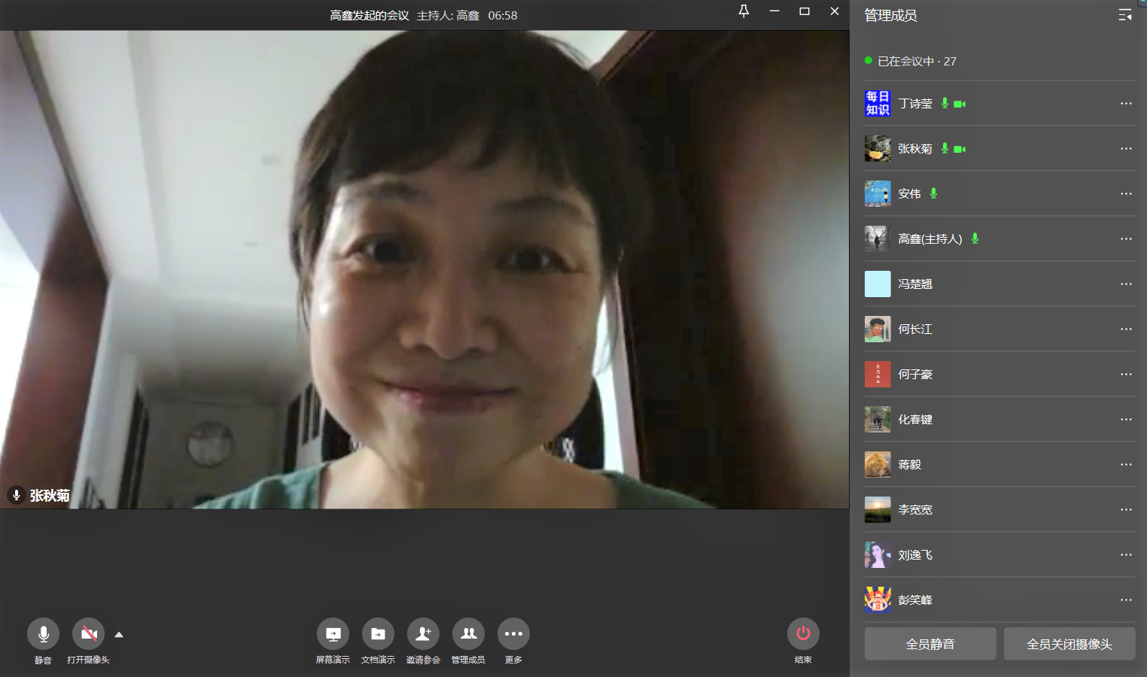The width and height of the screenshot is (1147, 677).
Task: Select 刘逸飞 in the member list
Action: [915, 554]
